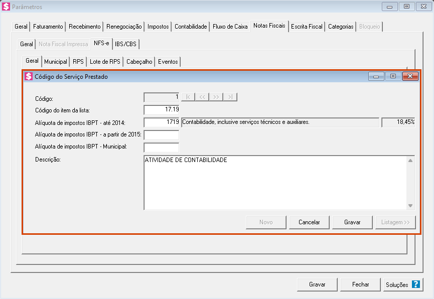Click previous record navigation arrow
The image size is (434, 299).
pyautogui.click(x=202, y=97)
